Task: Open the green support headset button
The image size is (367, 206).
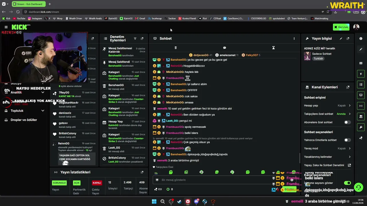Action: click(x=358, y=187)
